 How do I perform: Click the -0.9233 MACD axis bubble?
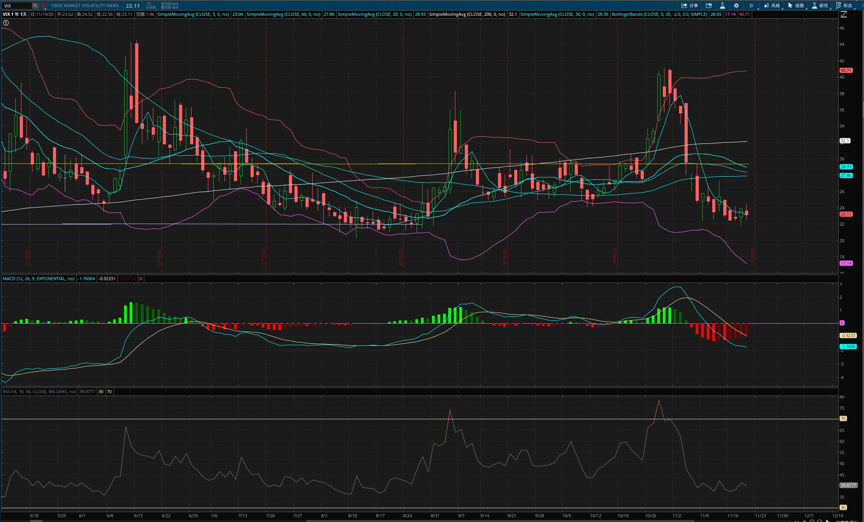click(x=848, y=335)
